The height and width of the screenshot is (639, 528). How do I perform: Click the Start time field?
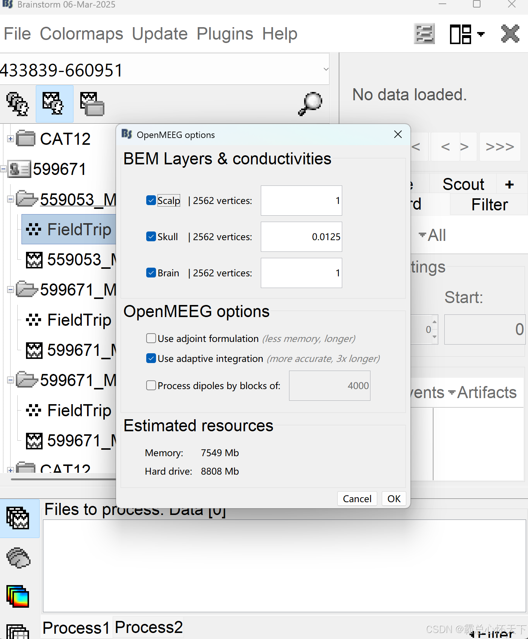(x=485, y=329)
